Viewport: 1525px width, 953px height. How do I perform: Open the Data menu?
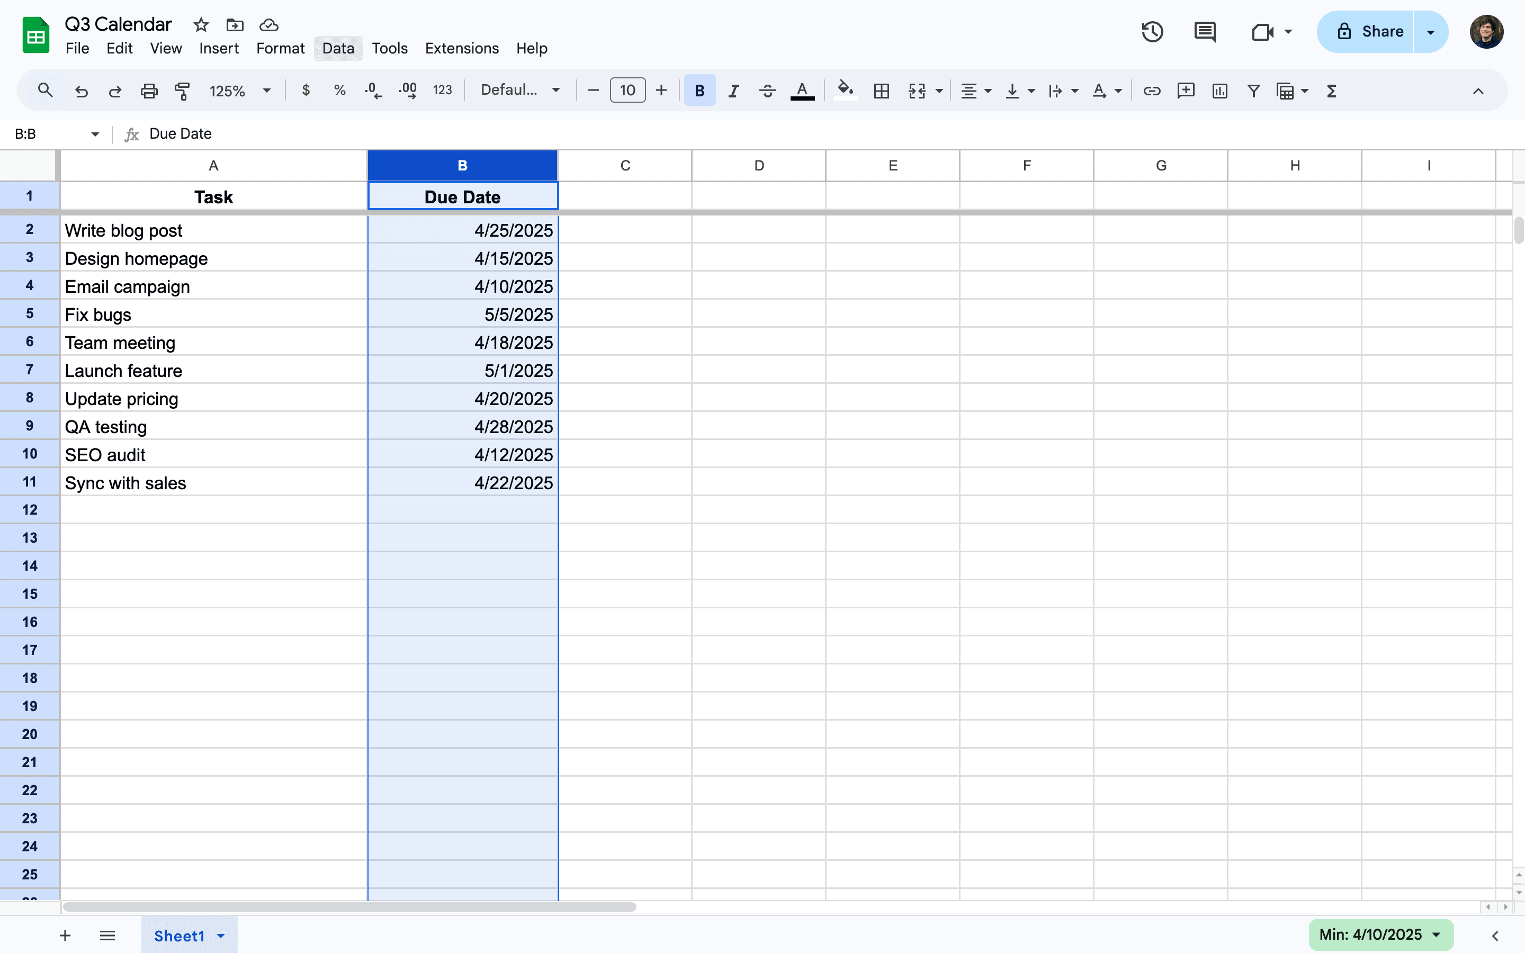(338, 49)
